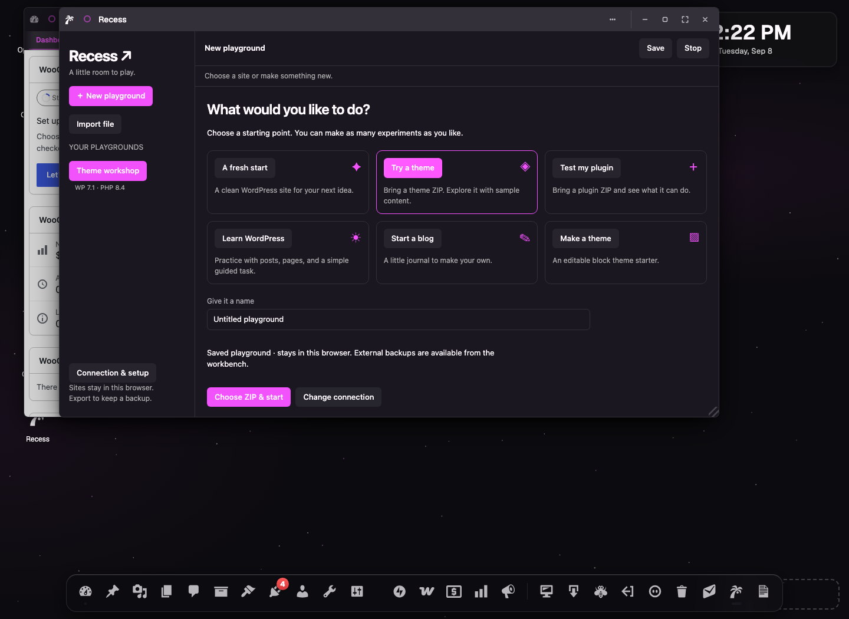Open the Users person icon in the dock
This screenshot has height=619, width=849.
(302, 591)
